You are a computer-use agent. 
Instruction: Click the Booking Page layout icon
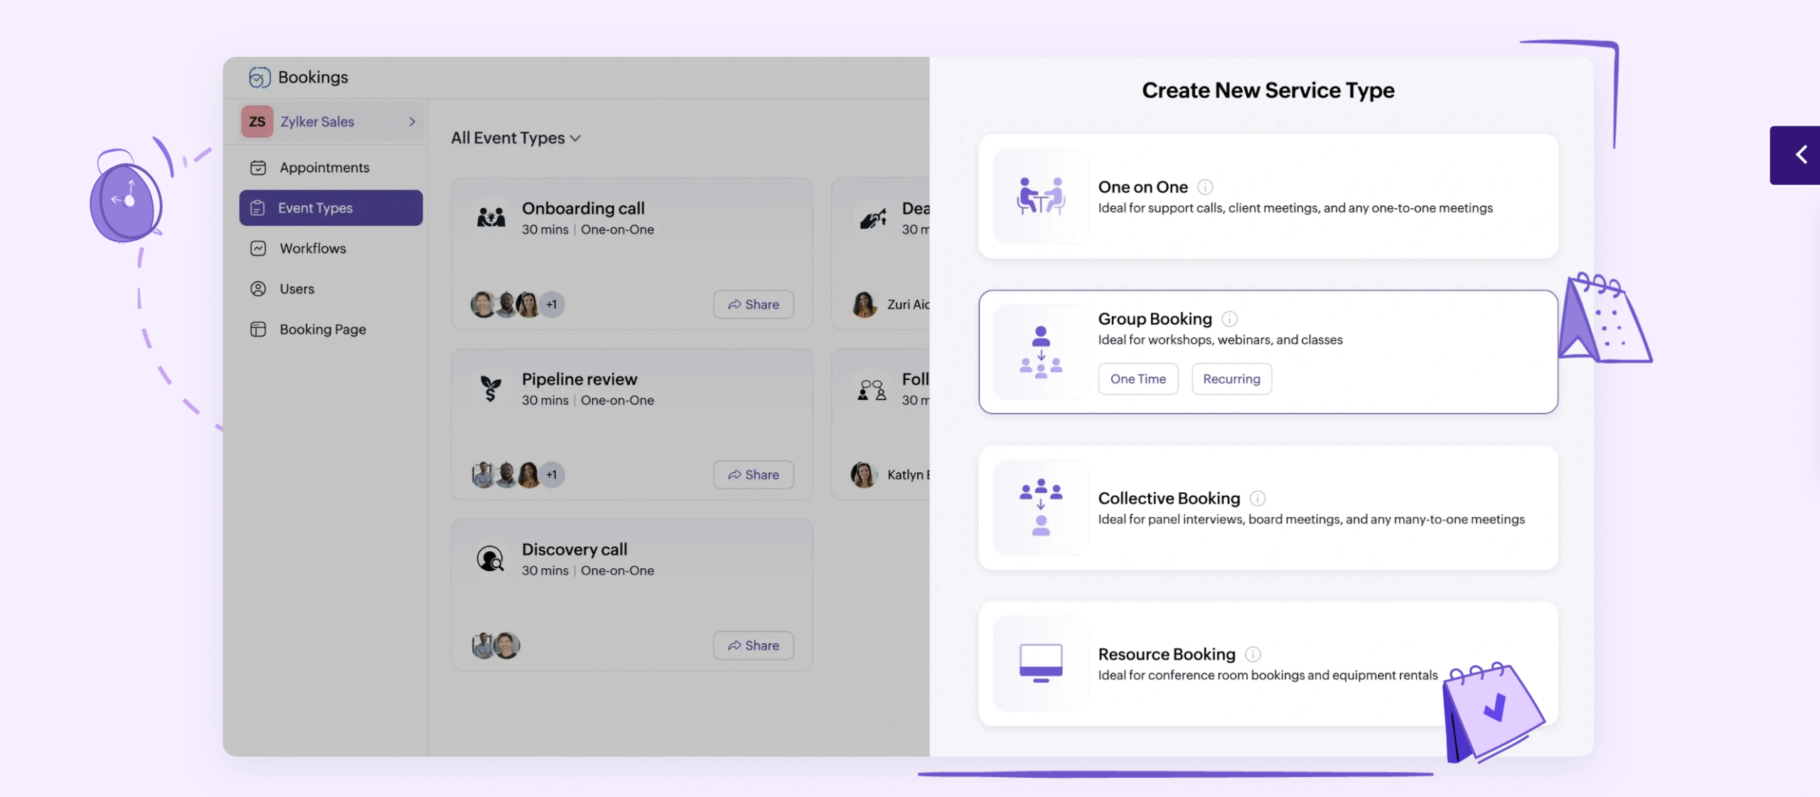[x=258, y=329]
